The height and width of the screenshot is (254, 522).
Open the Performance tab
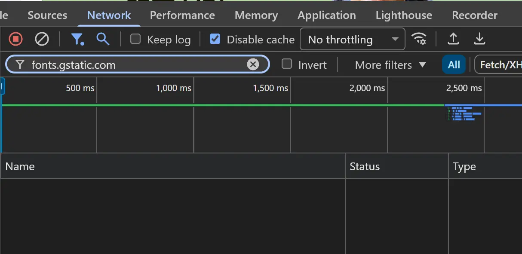coord(182,15)
